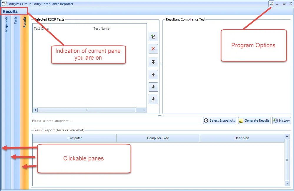Close the Compliance Reporter window

291,4
